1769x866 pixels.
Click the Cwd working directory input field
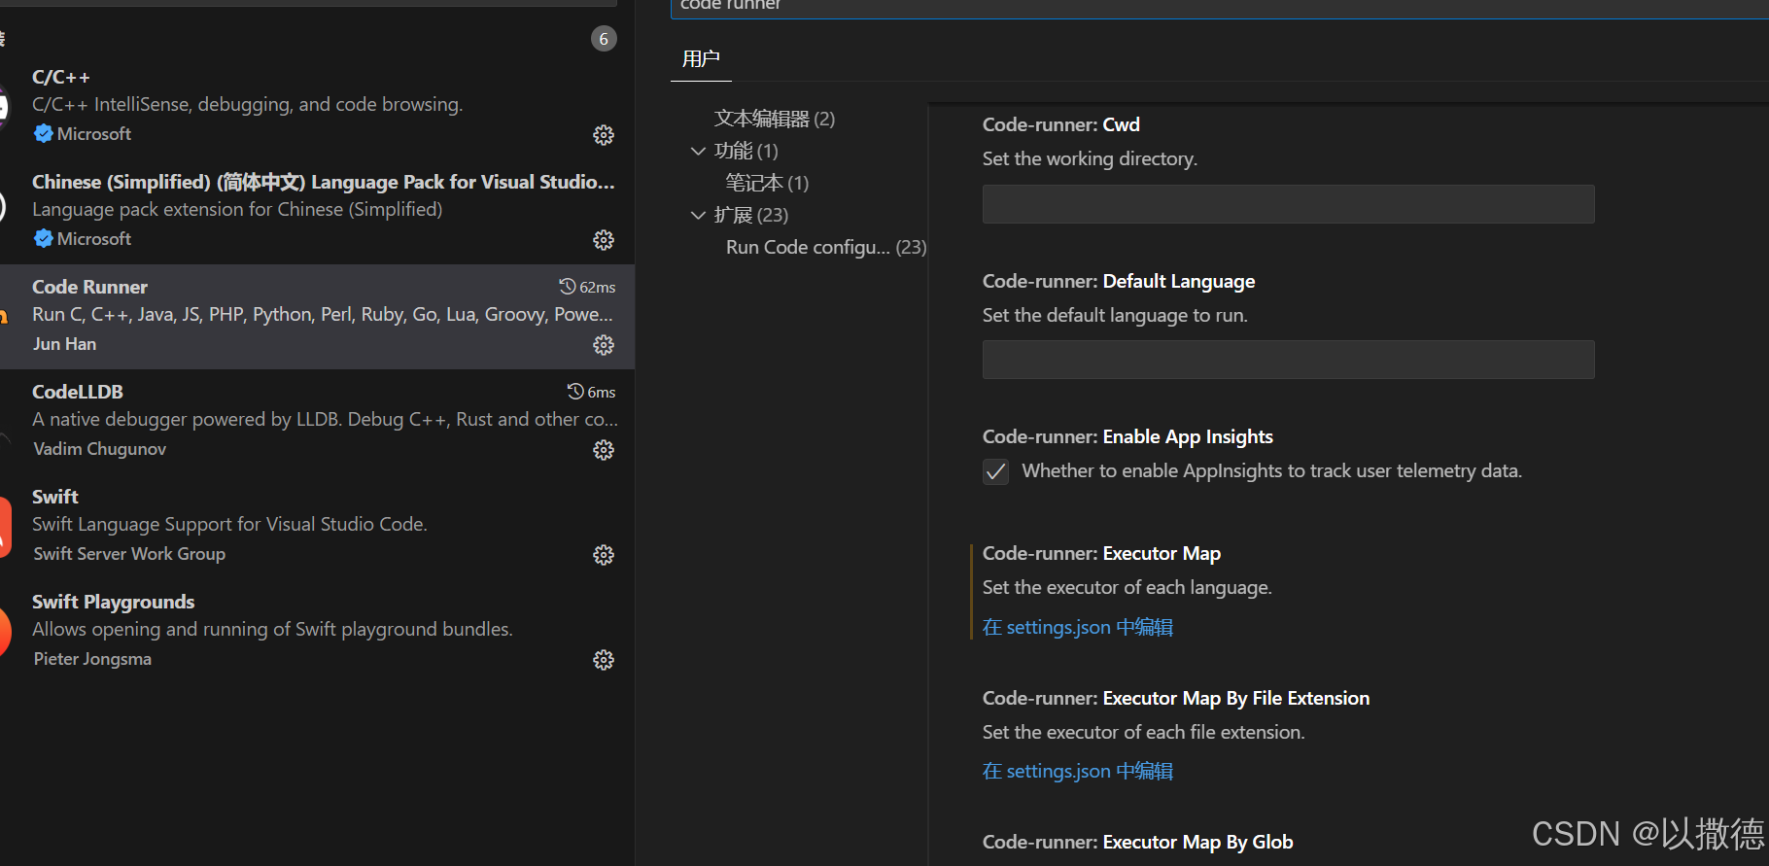(1288, 204)
